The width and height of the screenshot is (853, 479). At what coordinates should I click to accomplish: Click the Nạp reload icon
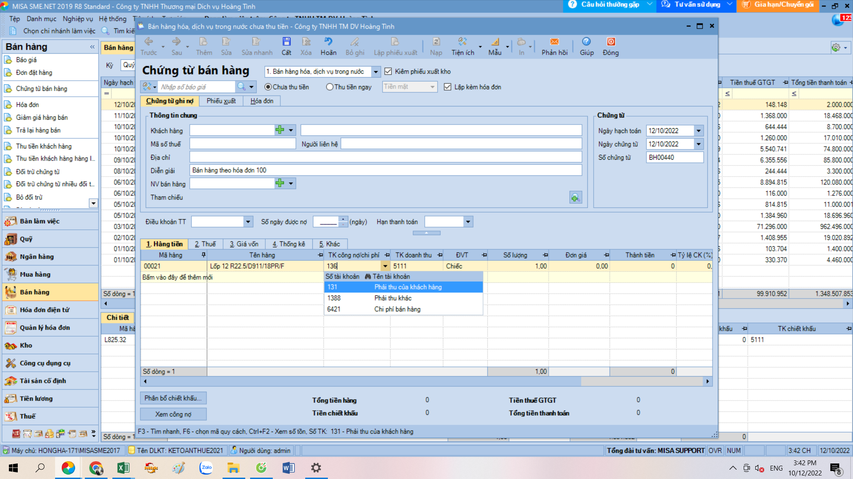pos(436,42)
